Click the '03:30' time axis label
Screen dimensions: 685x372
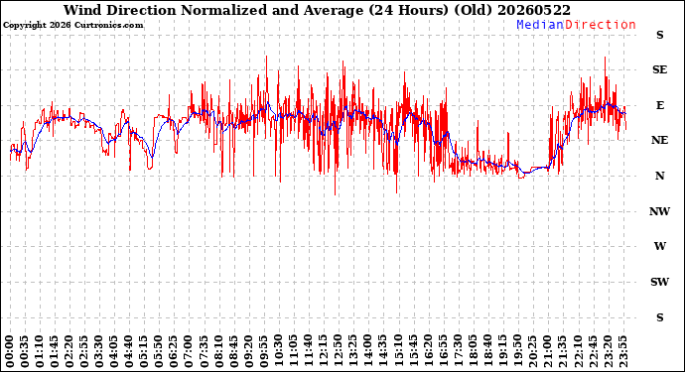pyautogui.click(x=99, y=351)
